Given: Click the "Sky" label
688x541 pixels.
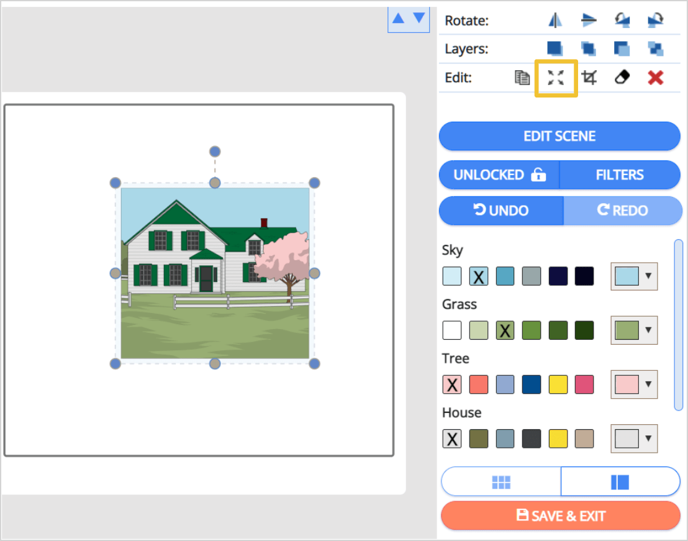Looking at the screenshot, I should pos(453,250).
